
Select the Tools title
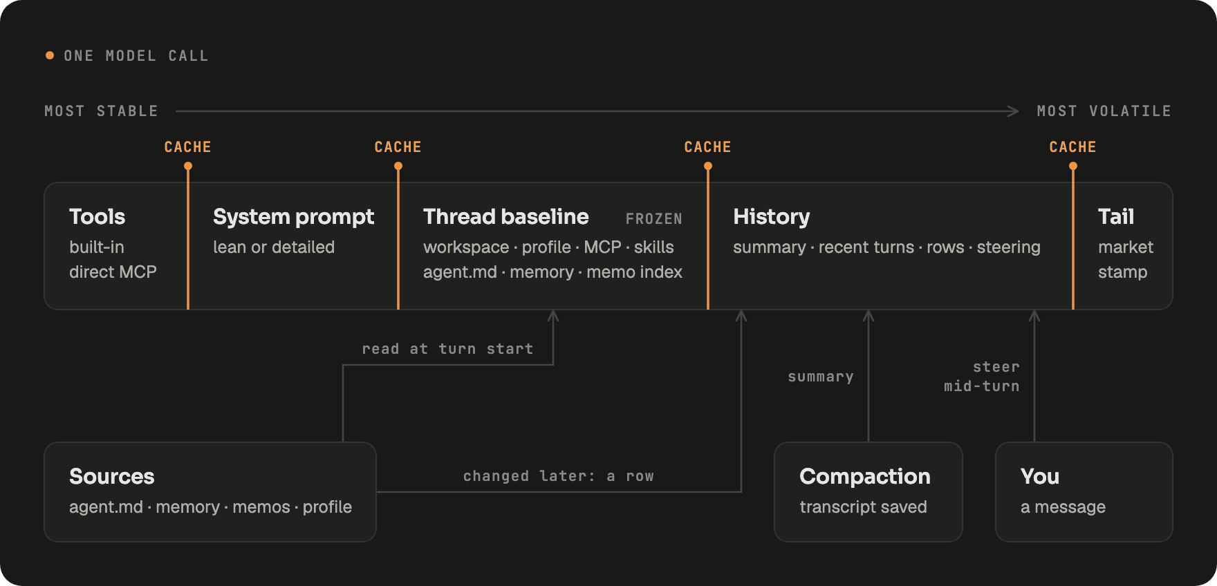pos(97,217)
